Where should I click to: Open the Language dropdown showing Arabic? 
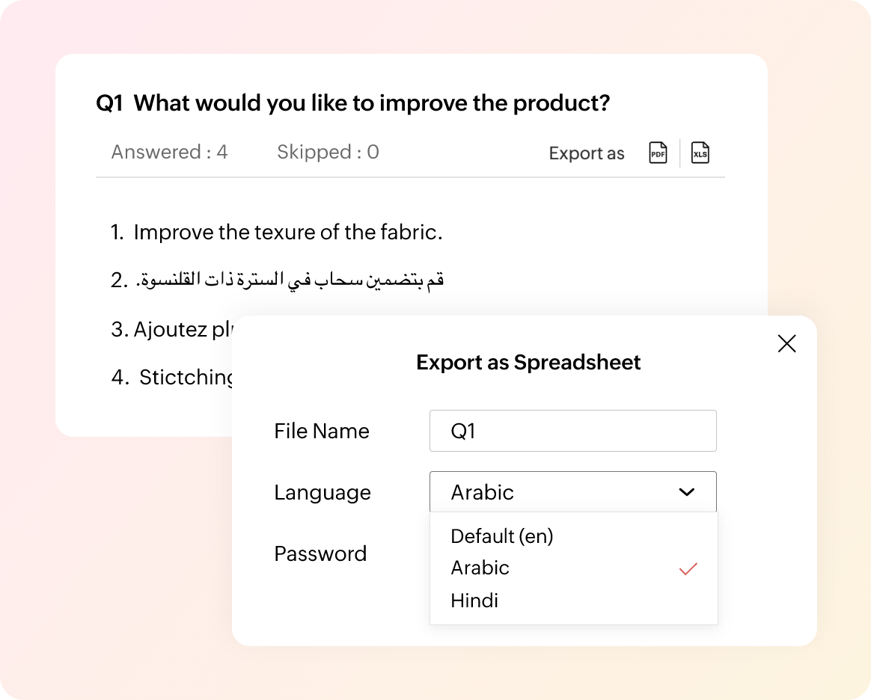click(x=573, y=492)
